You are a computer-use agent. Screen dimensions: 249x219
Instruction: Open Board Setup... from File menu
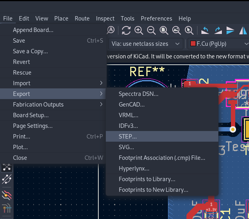(31, 115)
